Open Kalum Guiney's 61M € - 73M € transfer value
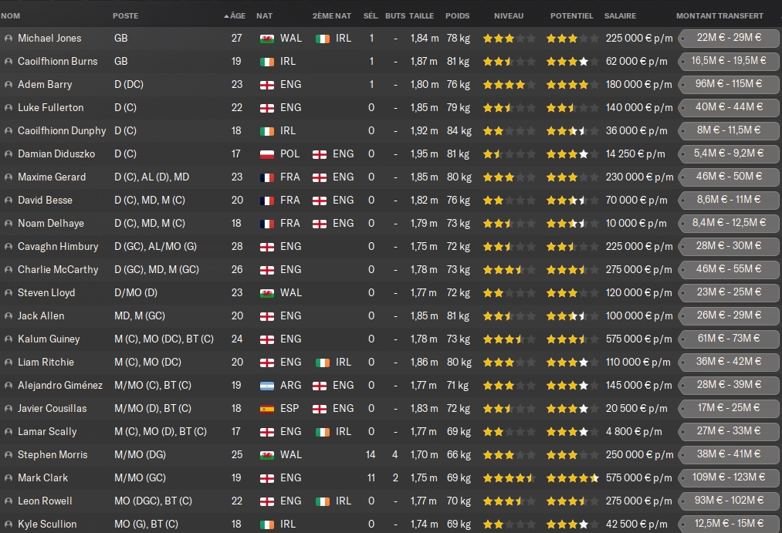Screen dimensions: 782x533 pyautogui.click(x=729, y=339)
